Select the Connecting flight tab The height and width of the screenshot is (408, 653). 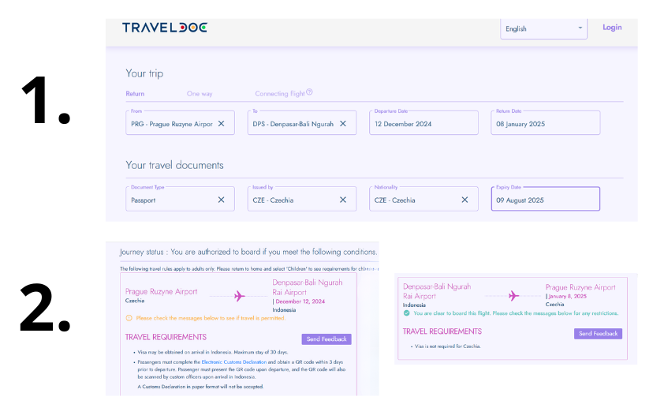point(279,94)
